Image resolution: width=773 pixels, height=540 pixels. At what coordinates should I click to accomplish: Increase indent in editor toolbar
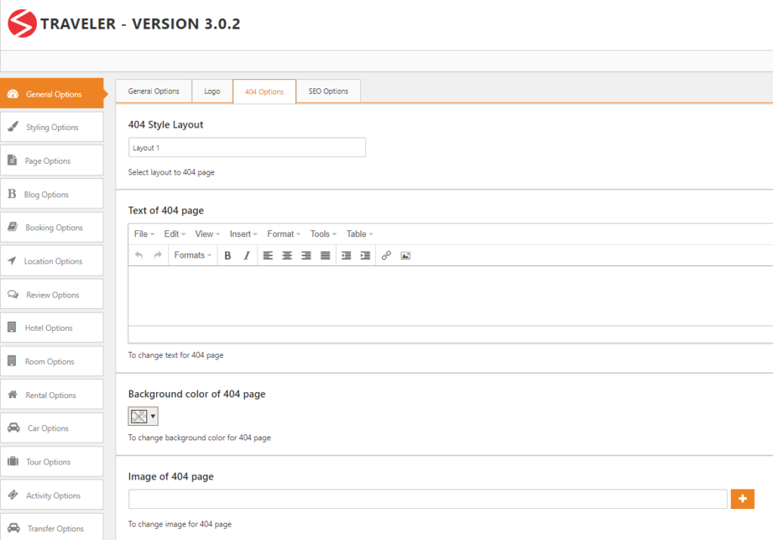point(365,256)
